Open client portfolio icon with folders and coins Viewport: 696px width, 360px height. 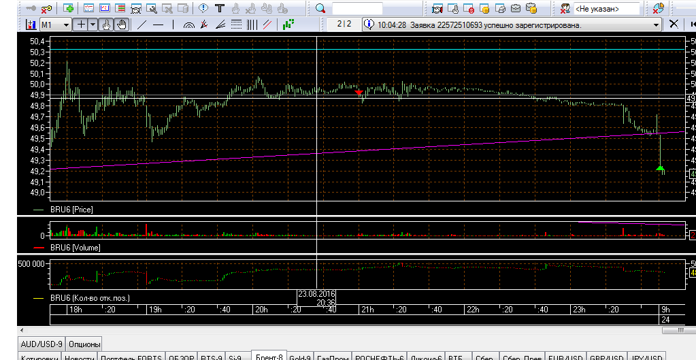pos(531,8)
